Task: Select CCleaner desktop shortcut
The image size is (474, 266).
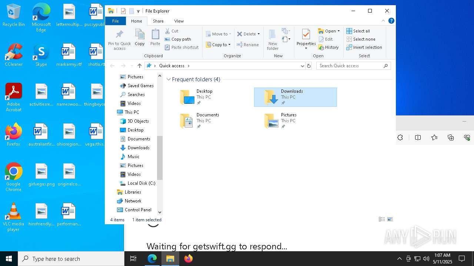Action: point(14,55)
